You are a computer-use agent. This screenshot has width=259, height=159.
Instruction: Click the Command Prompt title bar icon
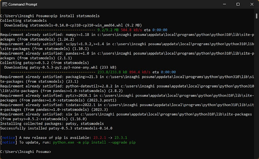4,4
